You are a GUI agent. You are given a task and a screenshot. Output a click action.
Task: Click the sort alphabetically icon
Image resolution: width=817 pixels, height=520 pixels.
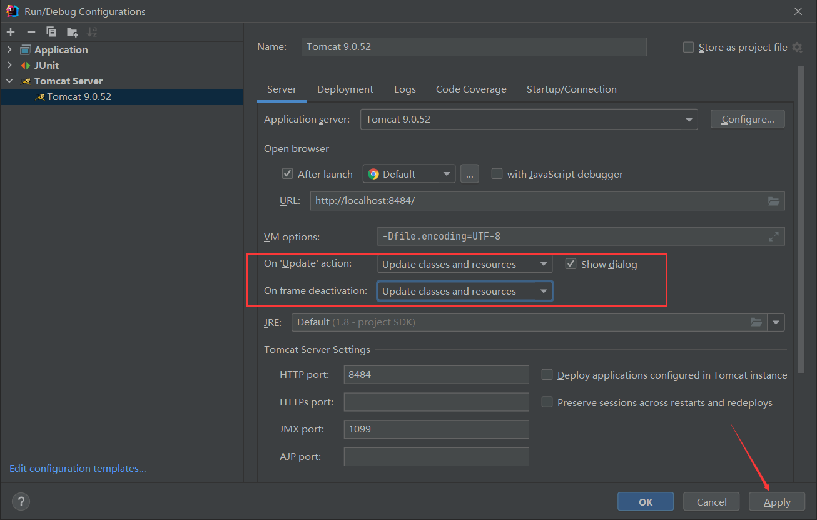click(x=92, y=32)
